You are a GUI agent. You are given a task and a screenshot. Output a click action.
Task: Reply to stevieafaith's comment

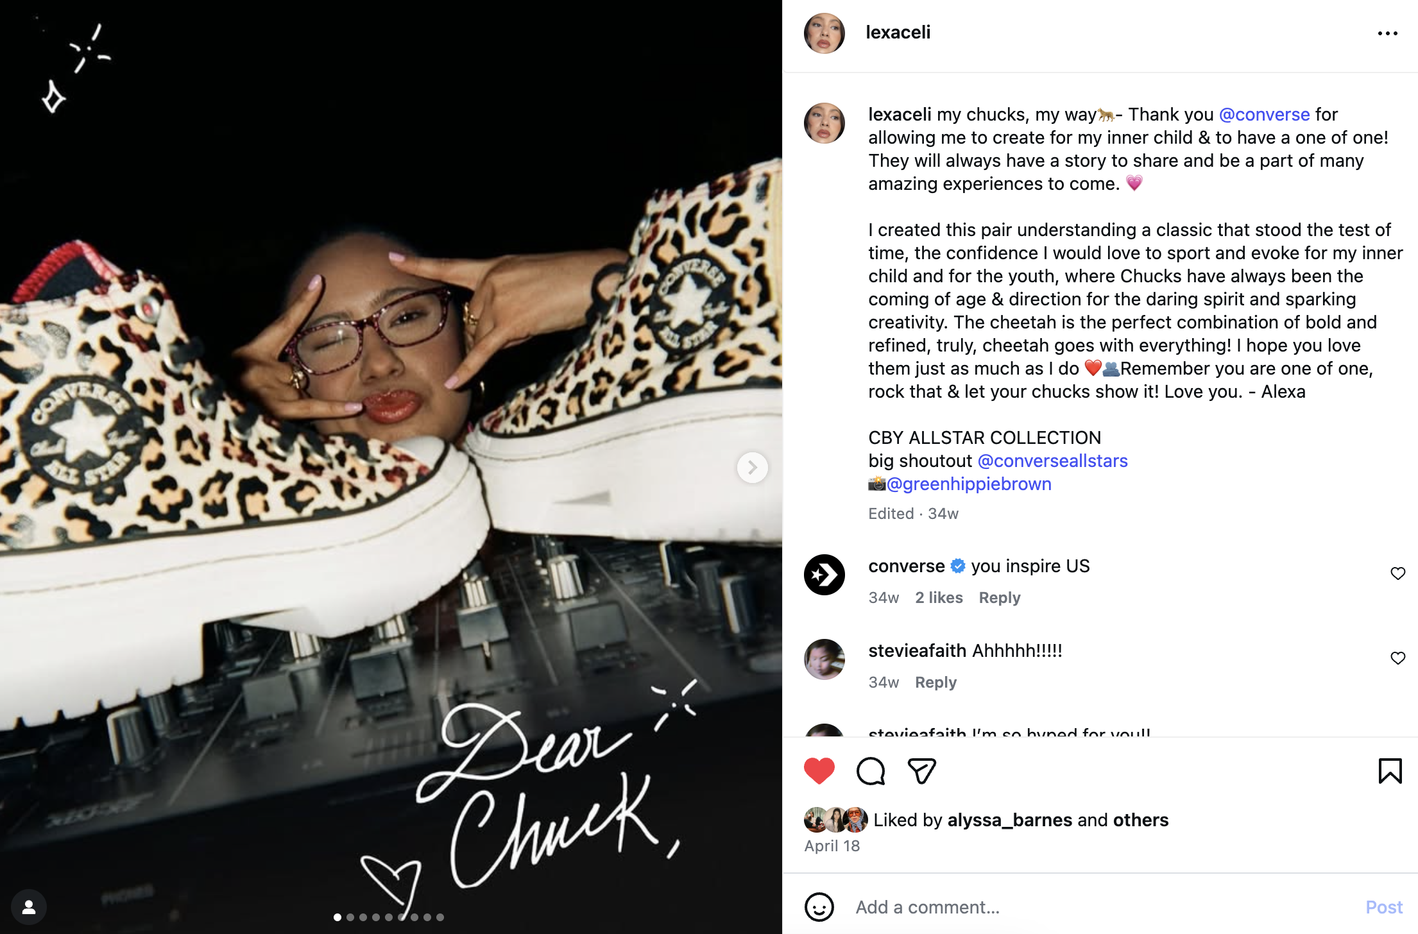click(x=935, y=682)
